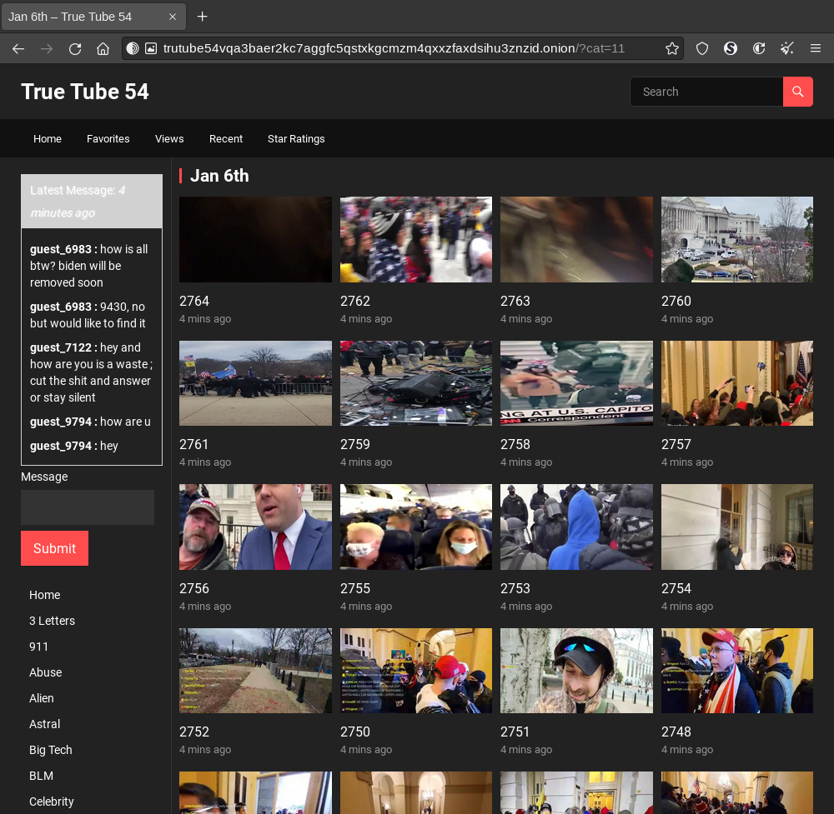Click the red search magnifier button
This screenshot has height=814, width=834.
[x=798, y=92]
